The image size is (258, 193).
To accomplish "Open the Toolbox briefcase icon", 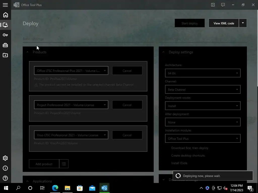I will point(5,45).
